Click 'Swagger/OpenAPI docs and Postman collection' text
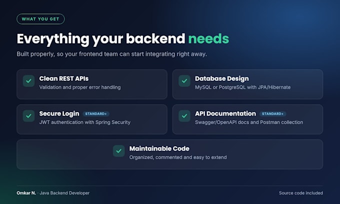This screenshot has width=340, height=204. tap(249, 122)
